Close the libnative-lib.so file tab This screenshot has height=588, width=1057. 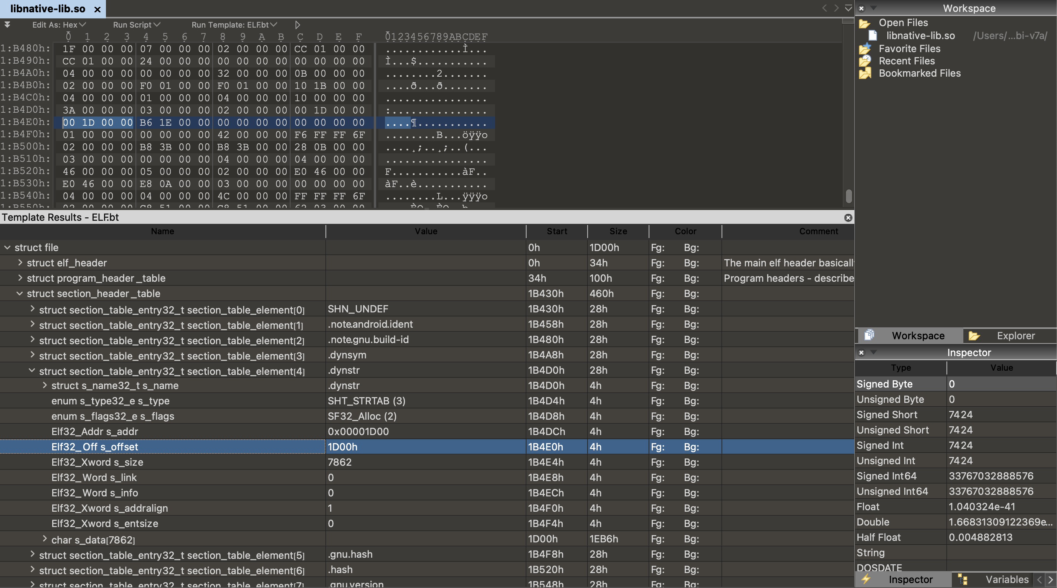click(97, 9)
